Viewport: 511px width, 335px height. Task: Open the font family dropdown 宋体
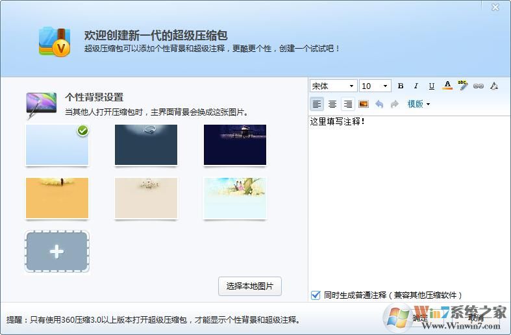click(x=333, y=86)
